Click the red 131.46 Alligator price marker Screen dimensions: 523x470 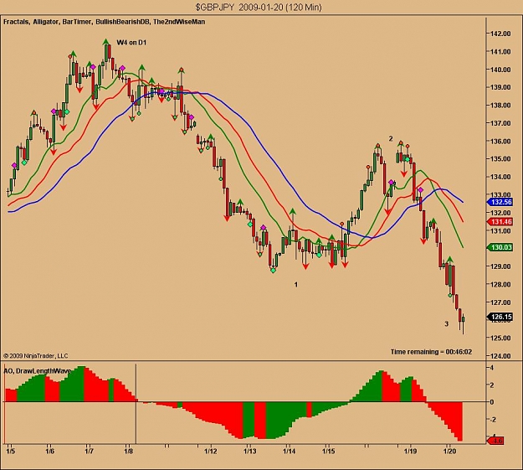pyautogui.click(x=500, y=222)
